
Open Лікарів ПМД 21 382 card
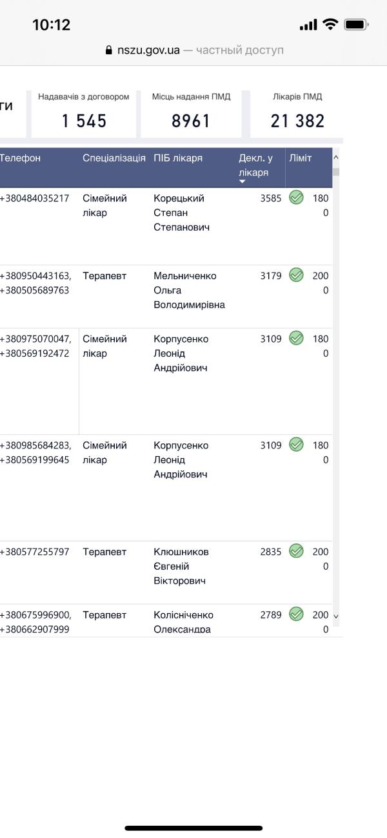pyautogui.click(x=297, y=113)
